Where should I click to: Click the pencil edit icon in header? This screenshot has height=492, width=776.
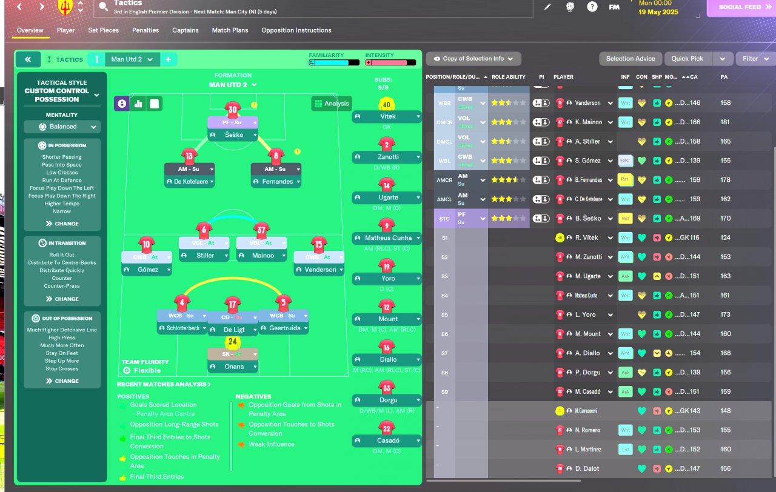[547, 7]
